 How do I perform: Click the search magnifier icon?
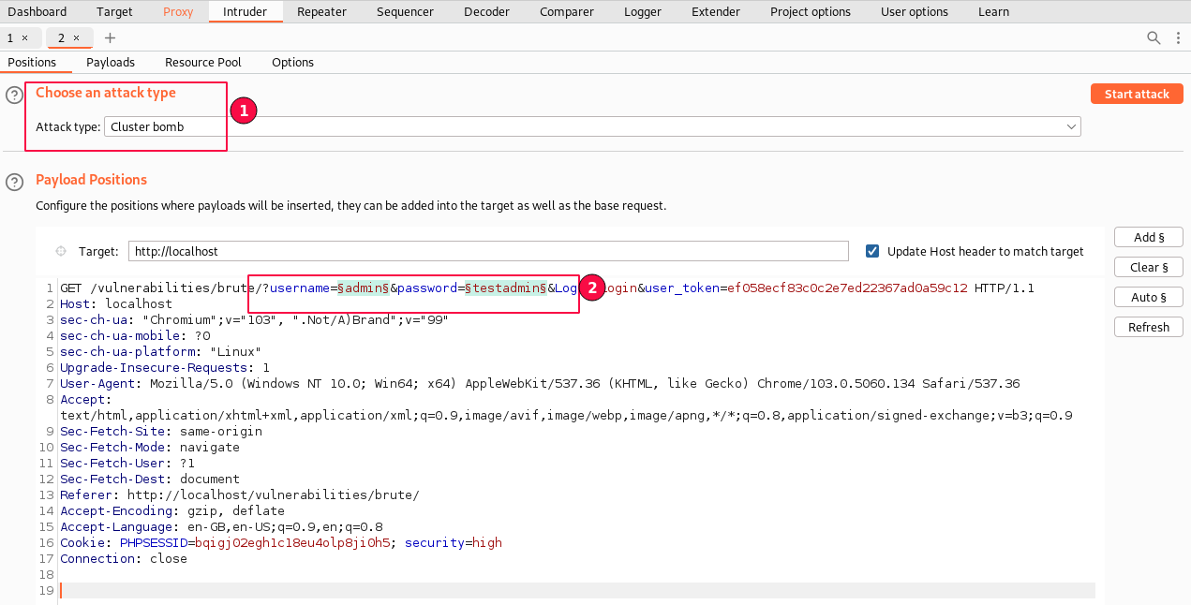[1154, 37]
